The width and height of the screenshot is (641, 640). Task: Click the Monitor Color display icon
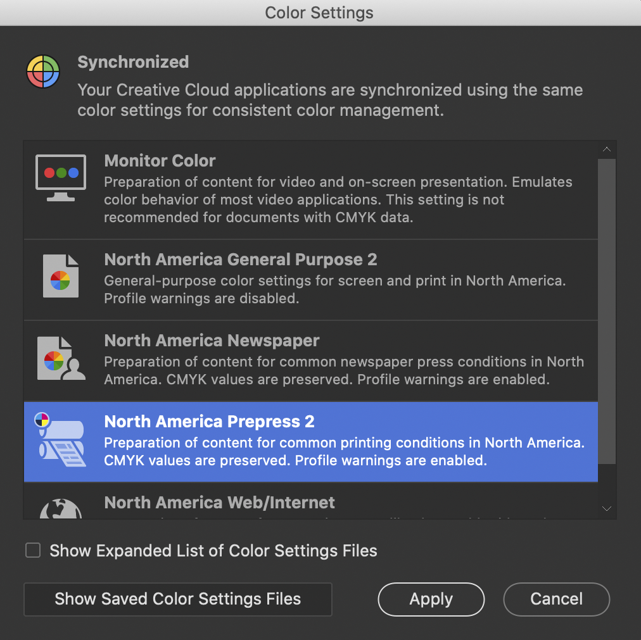click(x=61, y=177)
